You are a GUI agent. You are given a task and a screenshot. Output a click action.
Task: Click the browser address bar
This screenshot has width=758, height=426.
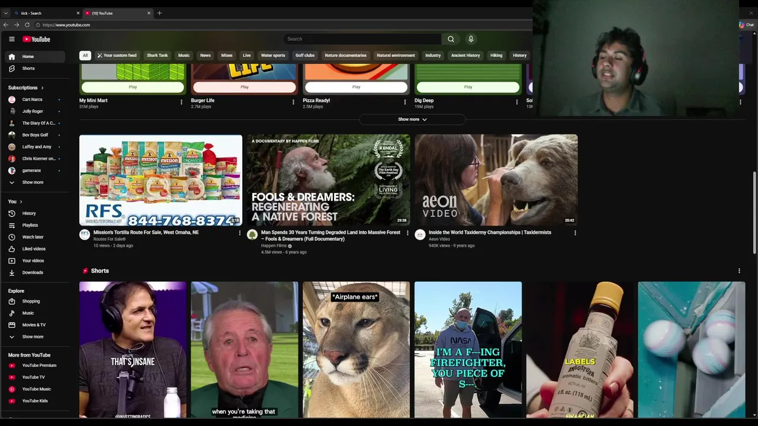pos(284,25)
